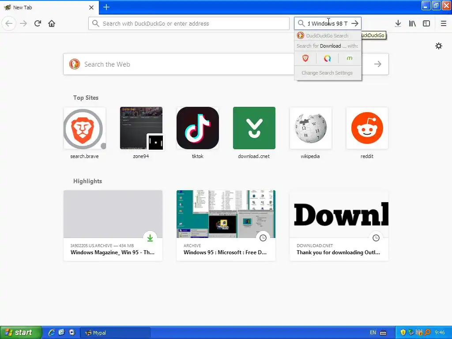The height and width of the screenshot is (339, 452).
Task: Search with the Brave engine icon
Action: 305,58
